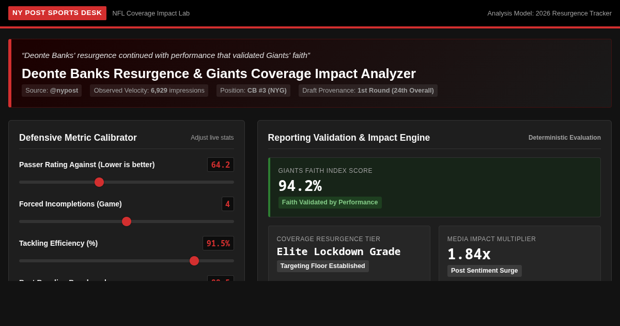This screenshot has height=326, width=620.
Task: Click the Coverage Impact Analyzer headline
Action: point(219,73)
